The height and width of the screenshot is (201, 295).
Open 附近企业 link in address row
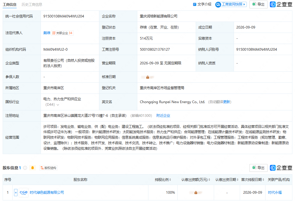pyautogui.click(x=163, y=116)
